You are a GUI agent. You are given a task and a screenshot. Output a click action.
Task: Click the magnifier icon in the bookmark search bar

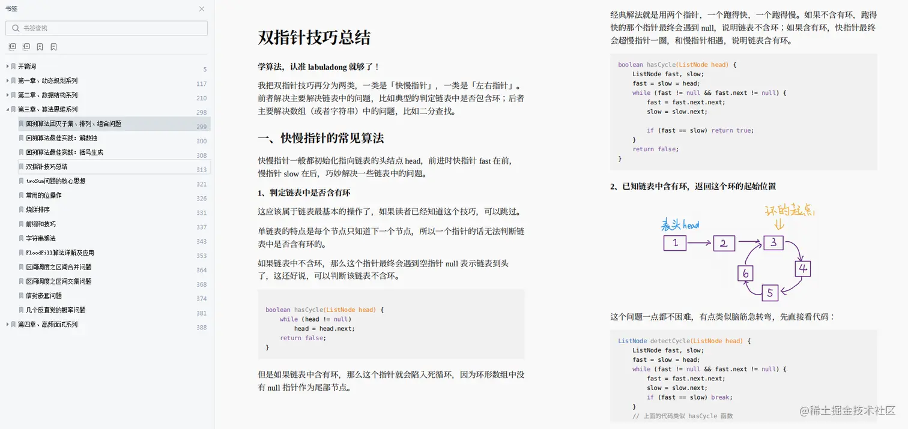click(14, 28)
